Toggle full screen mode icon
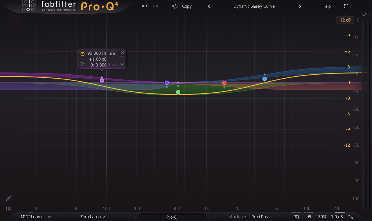This screenshot has width=372, height=221. (346, 6)
